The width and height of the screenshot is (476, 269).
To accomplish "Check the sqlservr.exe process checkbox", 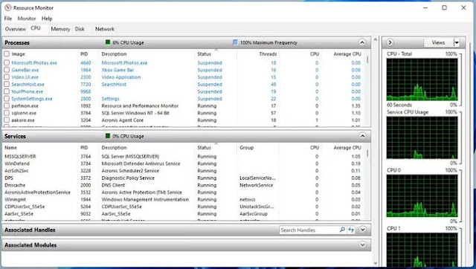I will [x=7, y=113].
